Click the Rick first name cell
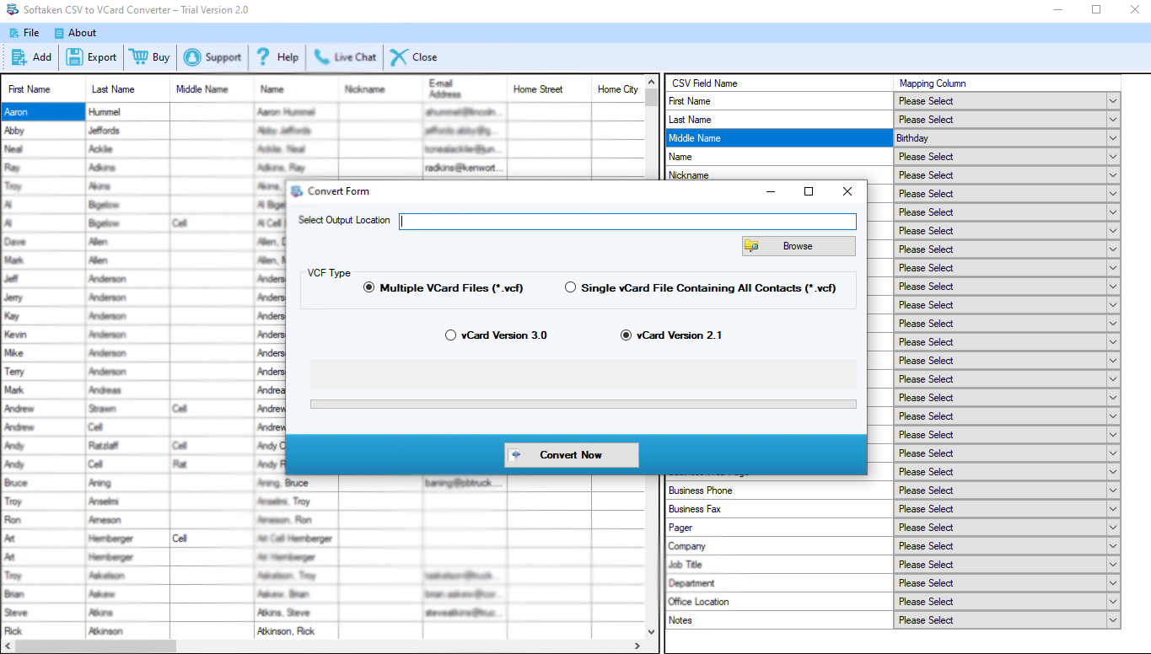The image size is (1151, 654). coord(43,631)
